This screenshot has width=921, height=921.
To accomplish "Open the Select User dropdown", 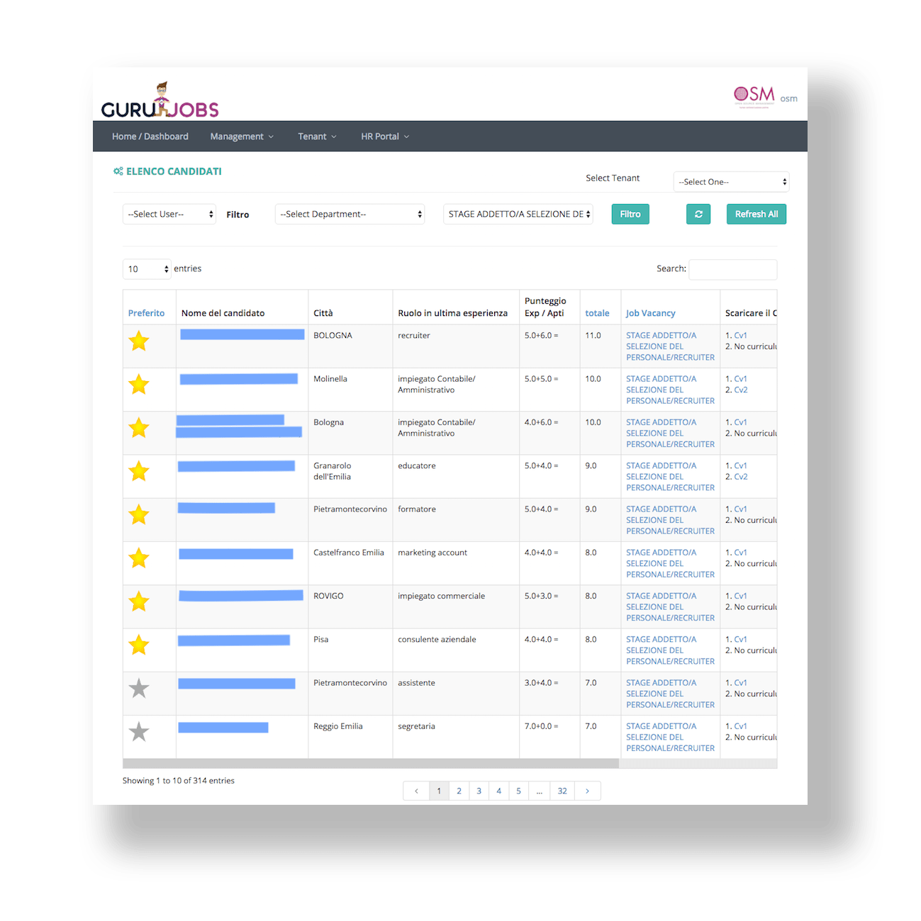I will point(169,213).
